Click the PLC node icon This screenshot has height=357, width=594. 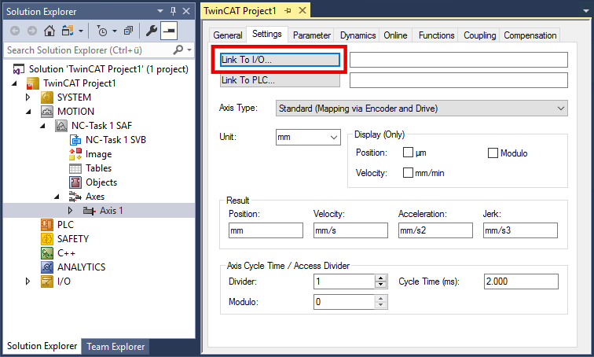pyautogui.click(x=47, y=225)
